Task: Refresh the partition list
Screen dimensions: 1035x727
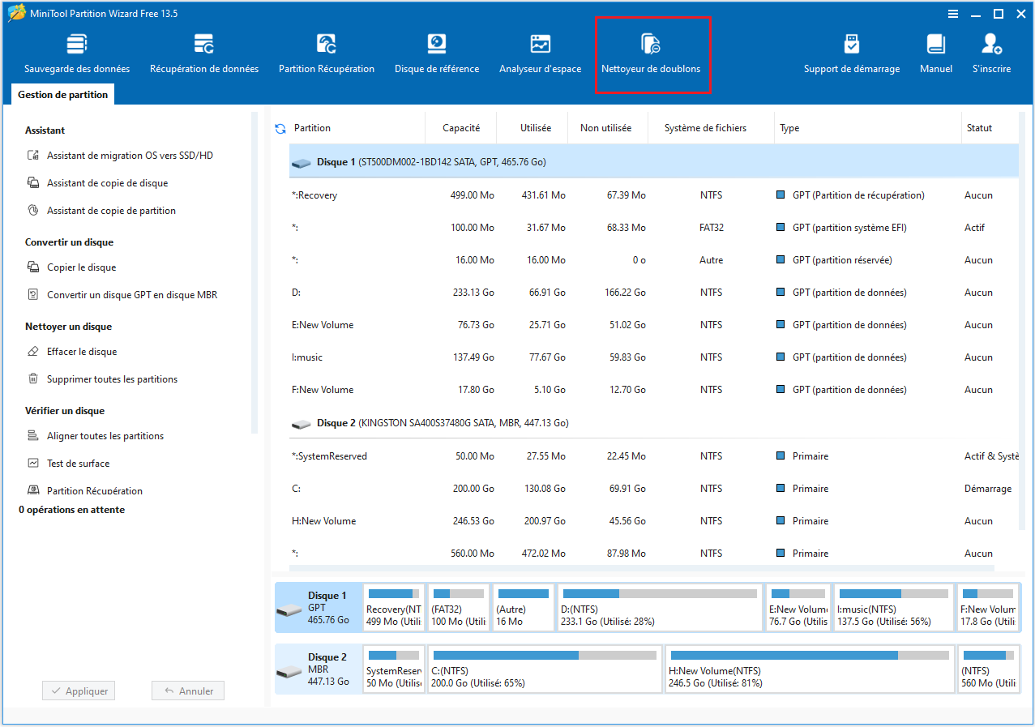Action: point(280,127)
